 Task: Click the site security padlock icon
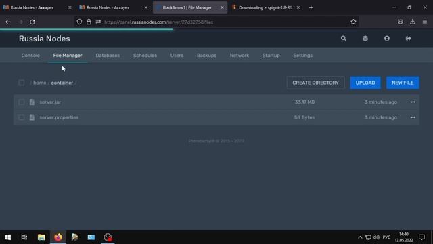click(x=89, y=22)
